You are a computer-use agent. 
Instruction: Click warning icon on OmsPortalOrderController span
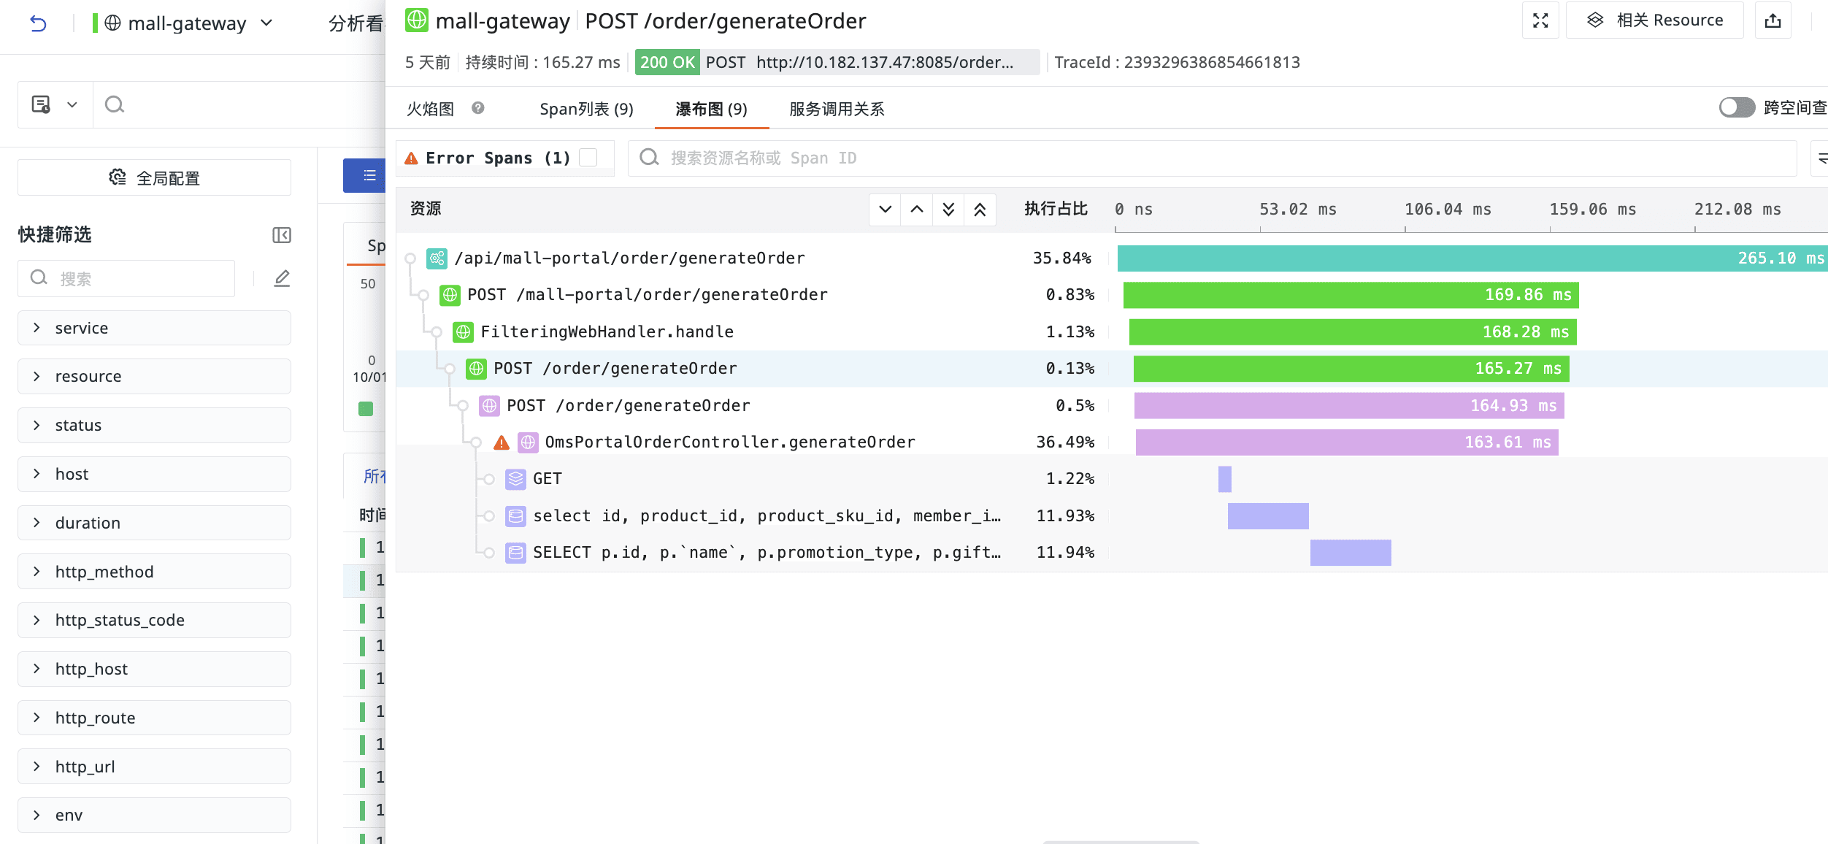click(x=502, y=442)
